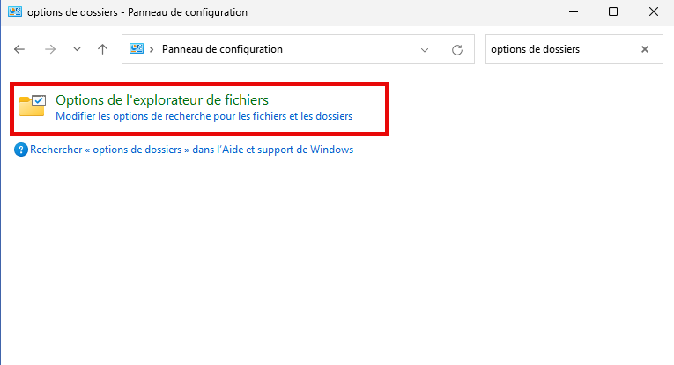Close the Control Panel window
Viewport: 674px width, 365px height.
pos(654,12)
